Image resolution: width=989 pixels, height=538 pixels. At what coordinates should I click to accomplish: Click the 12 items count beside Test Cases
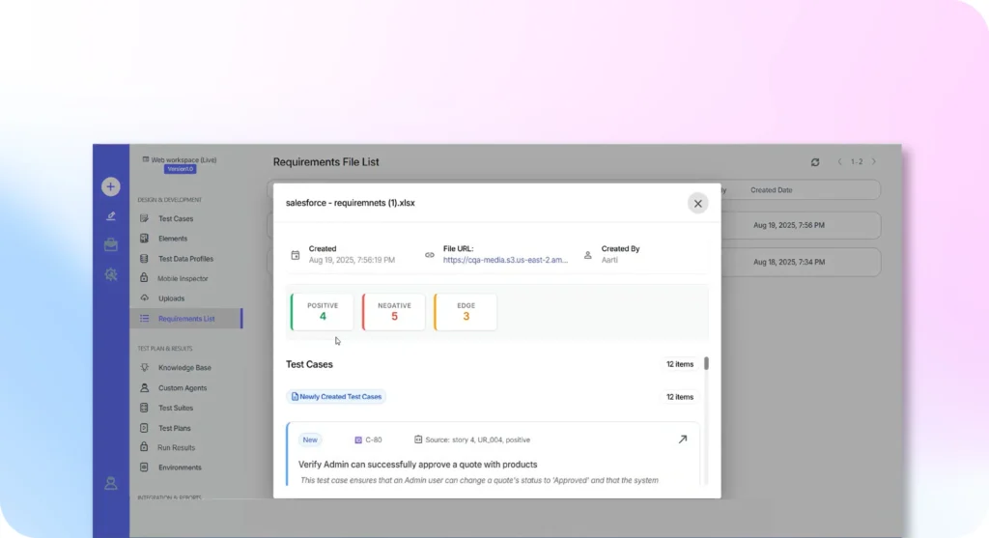click(679, 364)
